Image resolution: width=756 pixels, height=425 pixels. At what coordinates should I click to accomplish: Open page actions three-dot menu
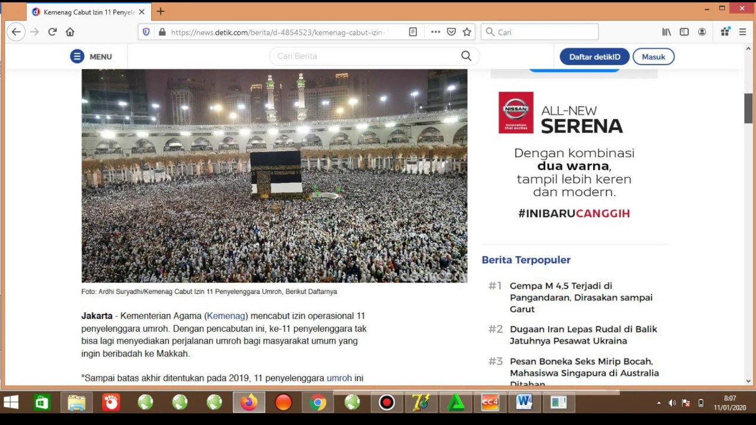[x=435, y=32]
